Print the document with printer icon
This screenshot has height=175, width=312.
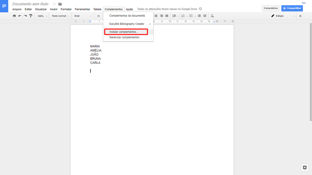[x=14, y=16]
